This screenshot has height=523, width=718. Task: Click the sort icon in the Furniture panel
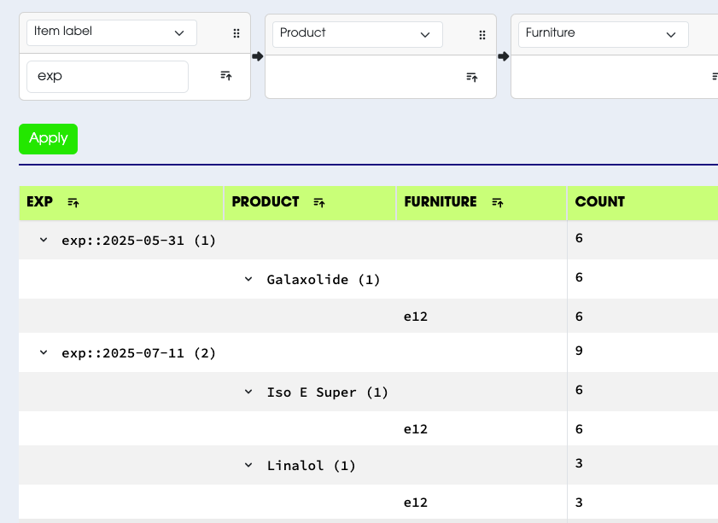pos(714,77)
